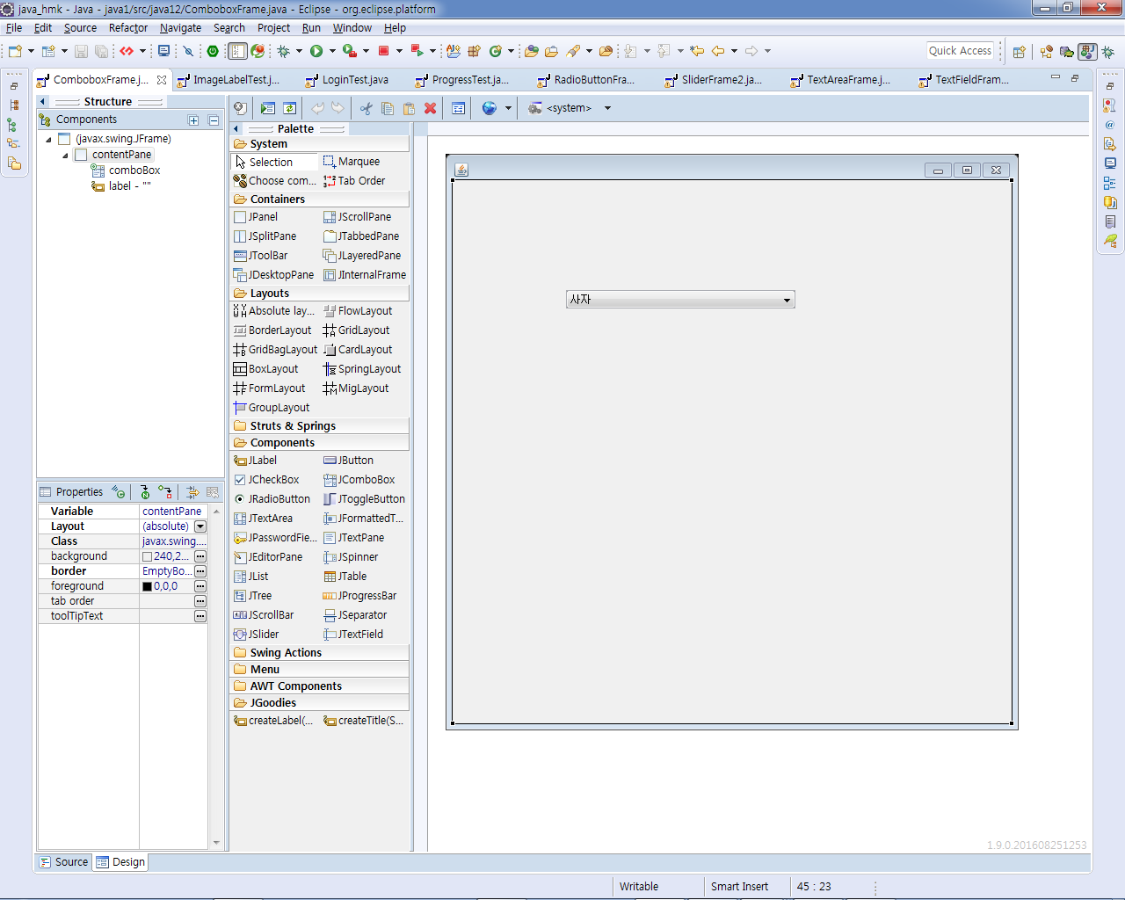
Task: Click the green Run button in main toolbar
Action: [x=316, y=51]
